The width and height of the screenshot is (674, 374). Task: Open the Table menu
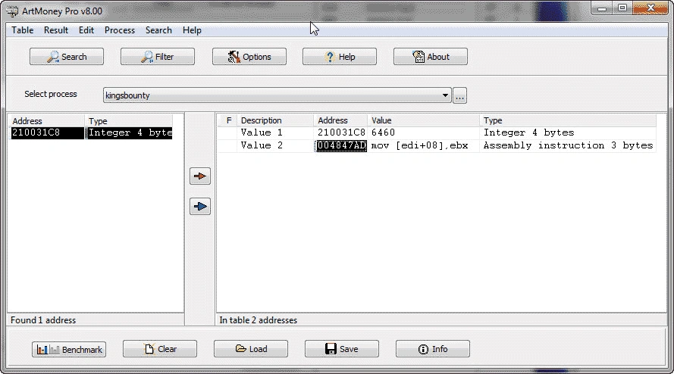pos(22,30)
